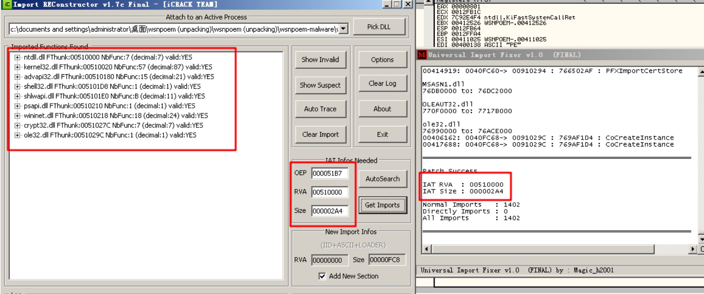Click the Normal Imports : 1402 log line
This screenshot has height=294, width=704.
[x=471, y=205]
